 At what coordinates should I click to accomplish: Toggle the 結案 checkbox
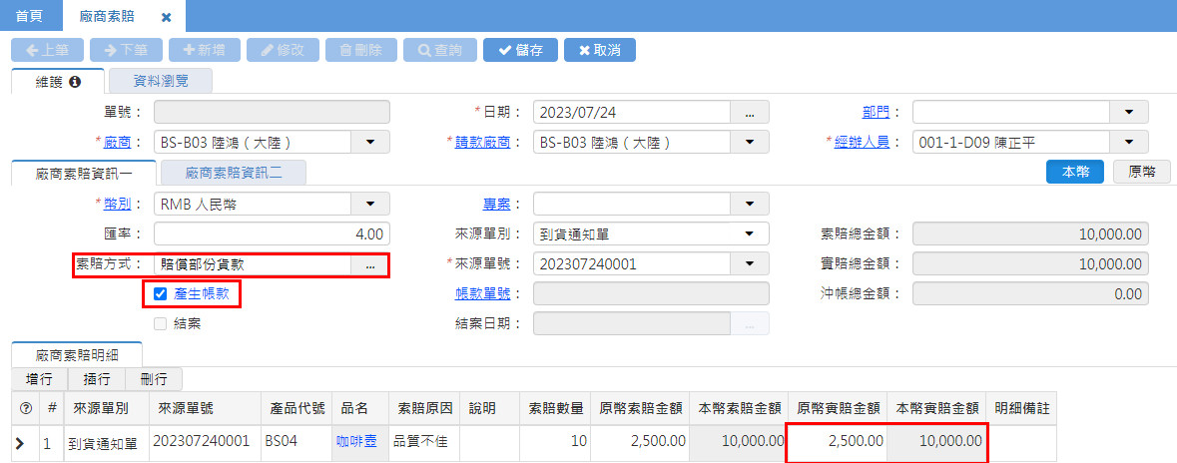click(x=160, y=323)
